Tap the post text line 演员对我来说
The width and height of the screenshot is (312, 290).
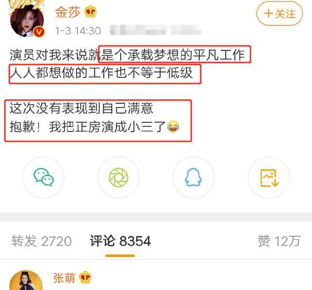[127, 55]
